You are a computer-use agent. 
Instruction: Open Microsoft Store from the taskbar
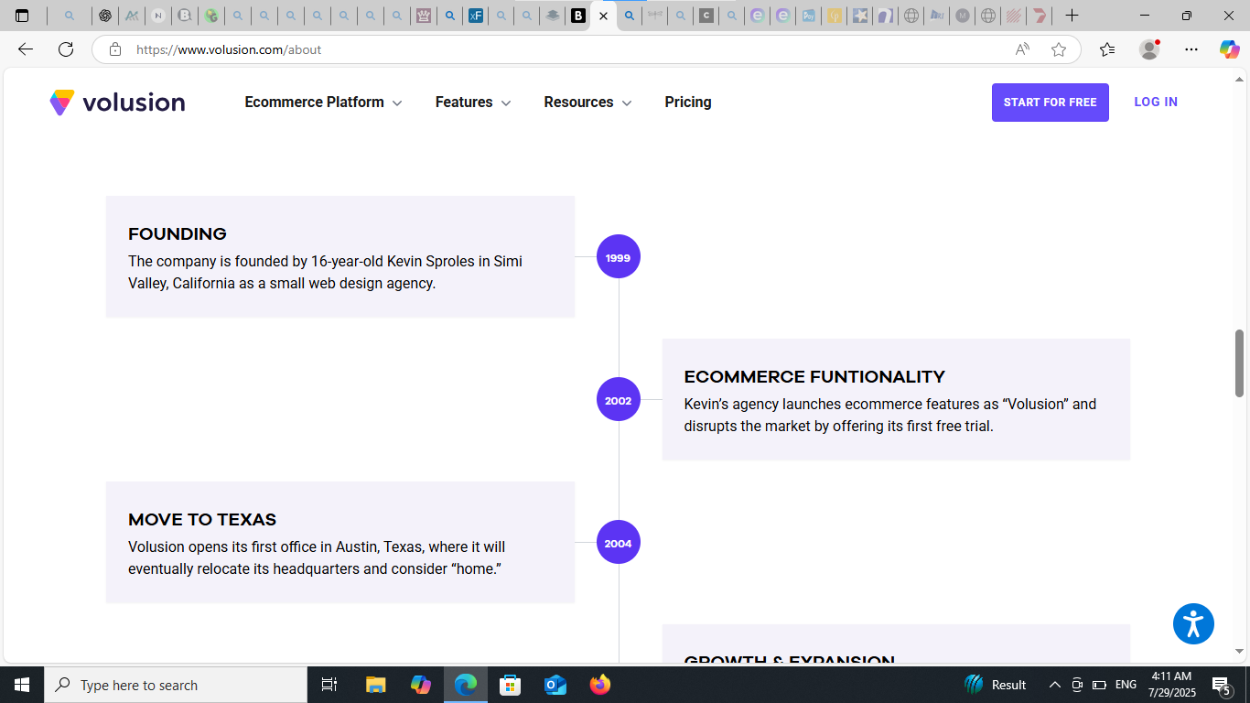pyautogui.click(x=511, y=685)
